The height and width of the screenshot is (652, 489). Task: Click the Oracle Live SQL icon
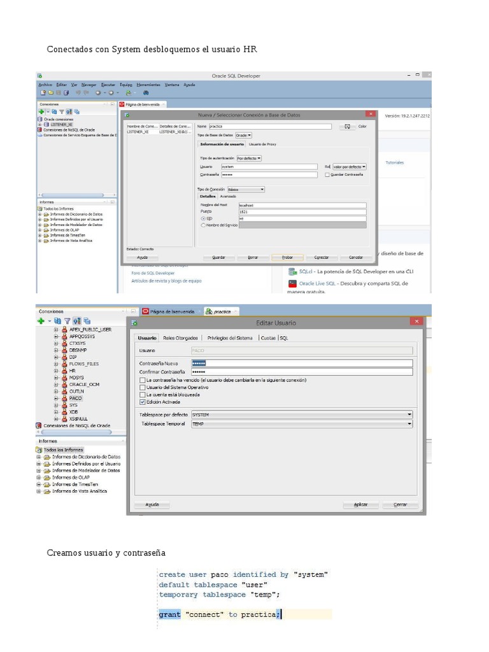pyautogui.click(x=292, y=283)
